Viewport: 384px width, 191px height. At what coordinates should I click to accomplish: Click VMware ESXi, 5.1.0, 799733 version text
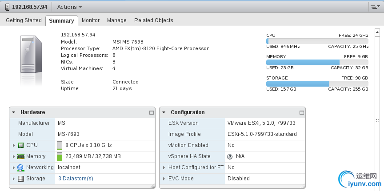pos(261,123)
